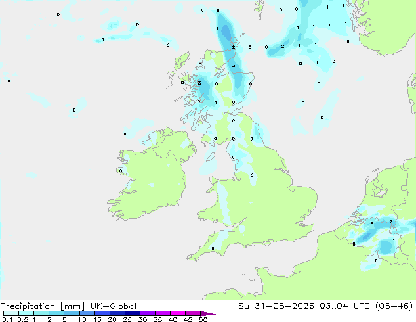Screen dimensions: 416x322
Task: Click the '20' legend scale label
Action: (112, 319)
